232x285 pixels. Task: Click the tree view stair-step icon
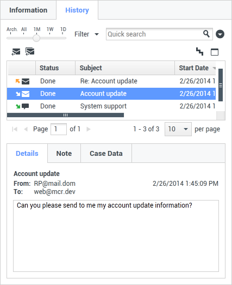199,52
